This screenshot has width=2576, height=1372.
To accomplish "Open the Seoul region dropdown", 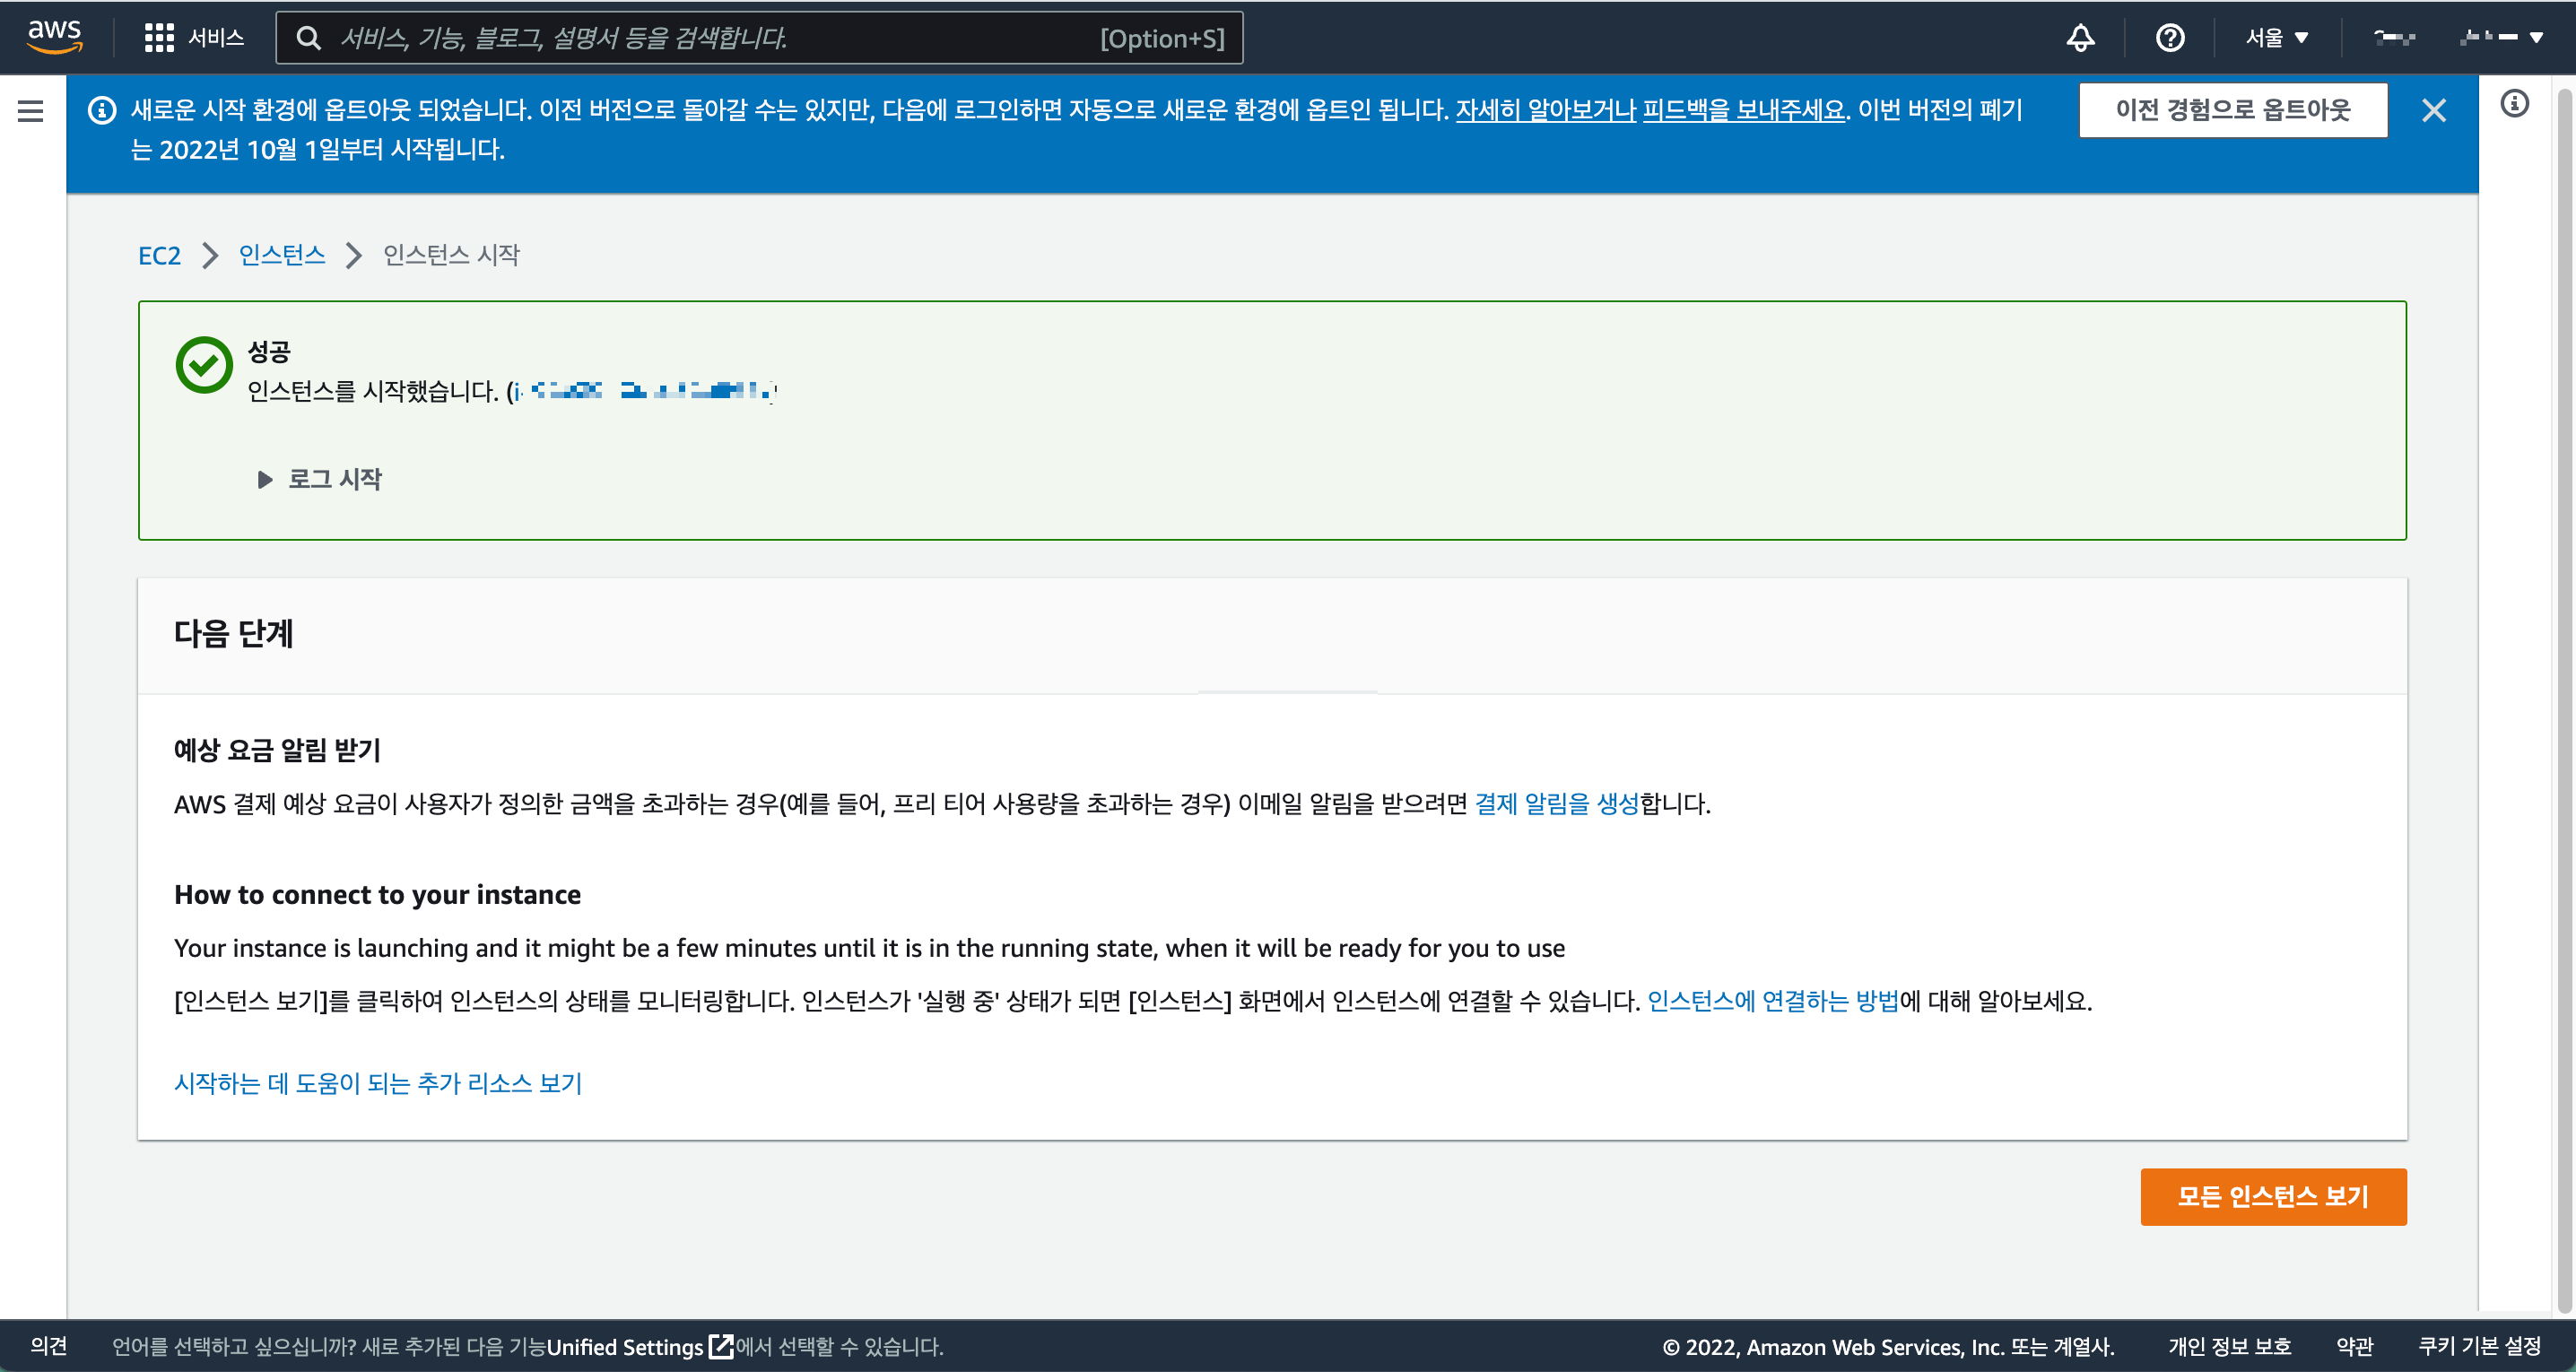I will (2276, 38).
